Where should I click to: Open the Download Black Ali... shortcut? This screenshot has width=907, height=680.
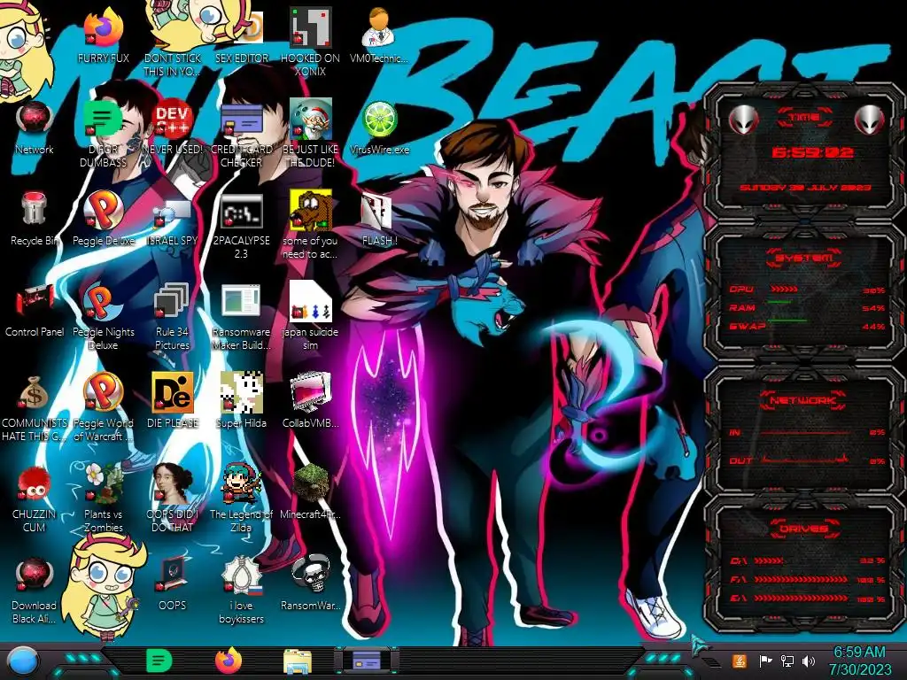[35, 574]
